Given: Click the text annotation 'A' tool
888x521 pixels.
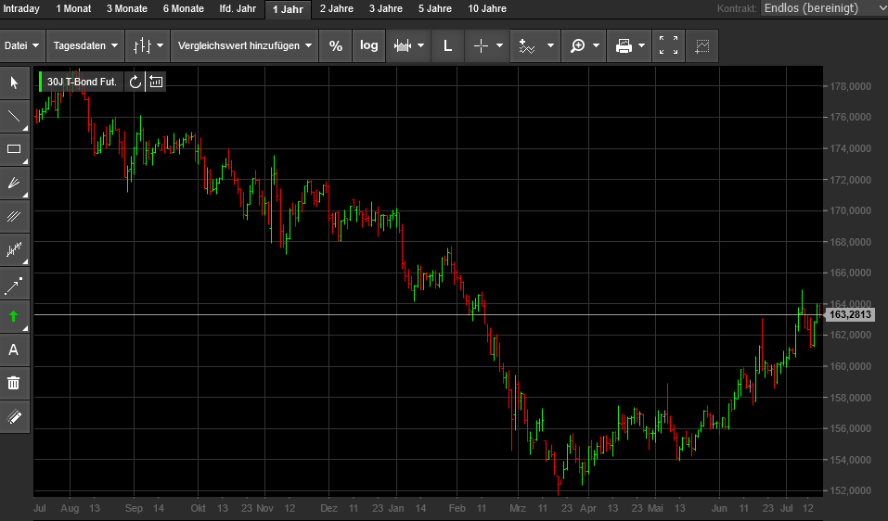Looking at the screenshot, I should click(x=14, y=349).
